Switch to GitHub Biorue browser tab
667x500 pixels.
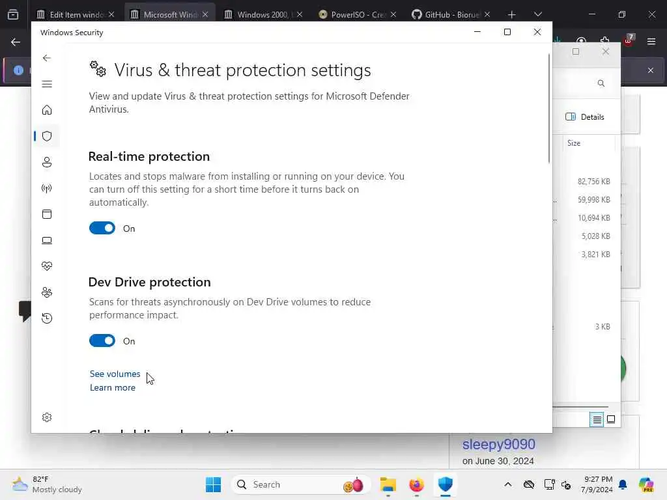(451, 14)
